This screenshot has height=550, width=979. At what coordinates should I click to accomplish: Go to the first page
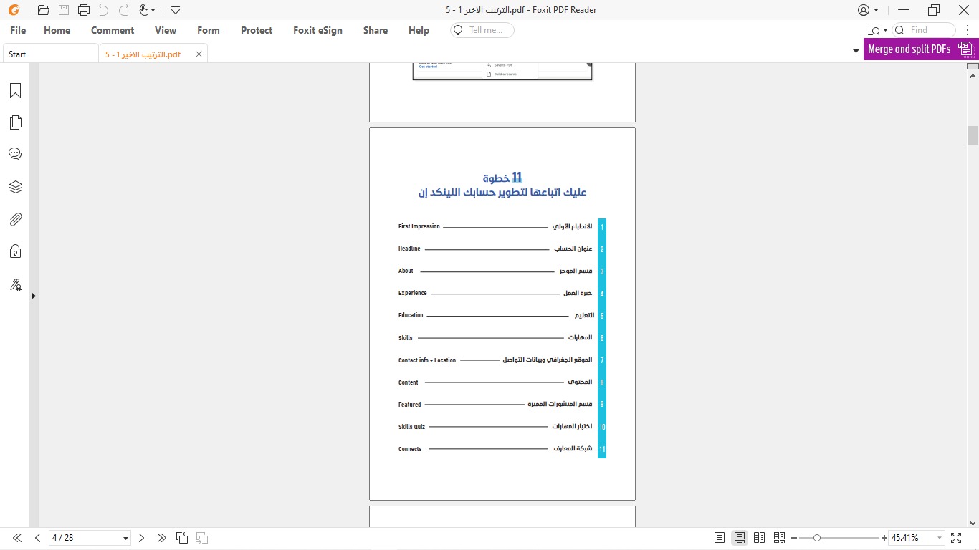pyautogui.click(x=17, y=538)
